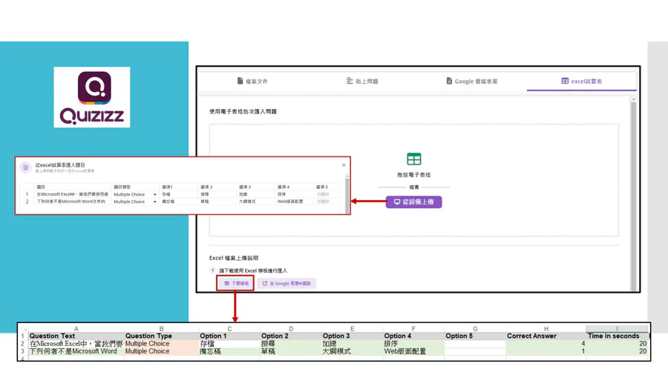Click the monitor icon on 從設備上傳 button

(397, 202)
